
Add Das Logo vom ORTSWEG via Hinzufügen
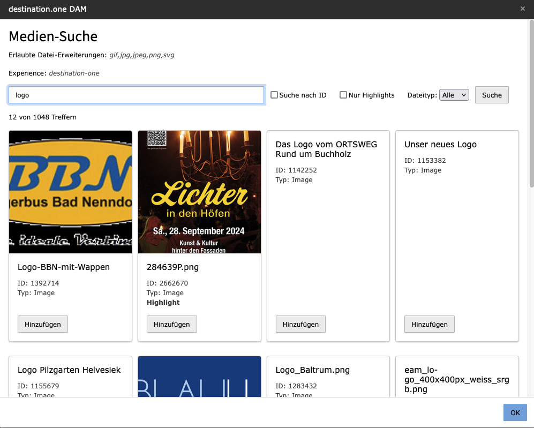[300, 324]
